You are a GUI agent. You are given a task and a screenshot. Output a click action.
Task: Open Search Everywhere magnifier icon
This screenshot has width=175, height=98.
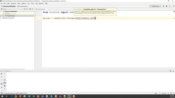click(x=173, y=6)
